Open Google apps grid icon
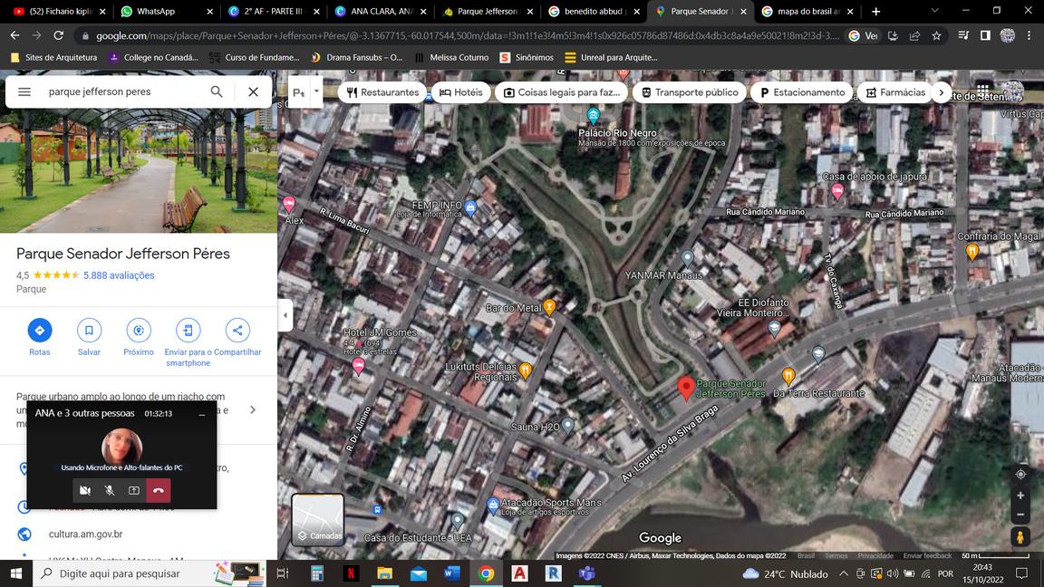This screenshot has width=1044, height=587. (x=982, y=91)
